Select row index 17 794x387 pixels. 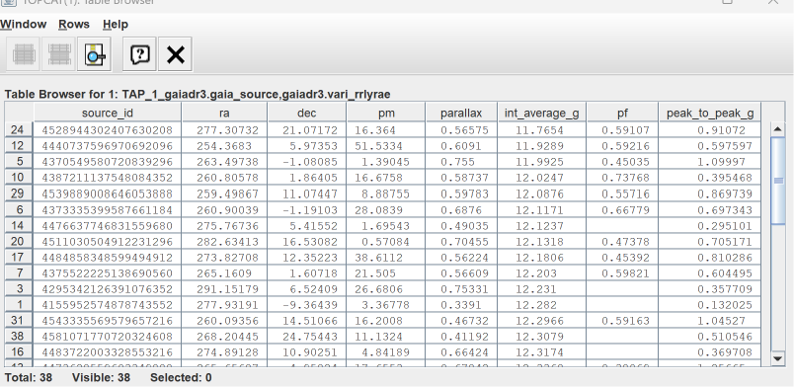point(18,258)
